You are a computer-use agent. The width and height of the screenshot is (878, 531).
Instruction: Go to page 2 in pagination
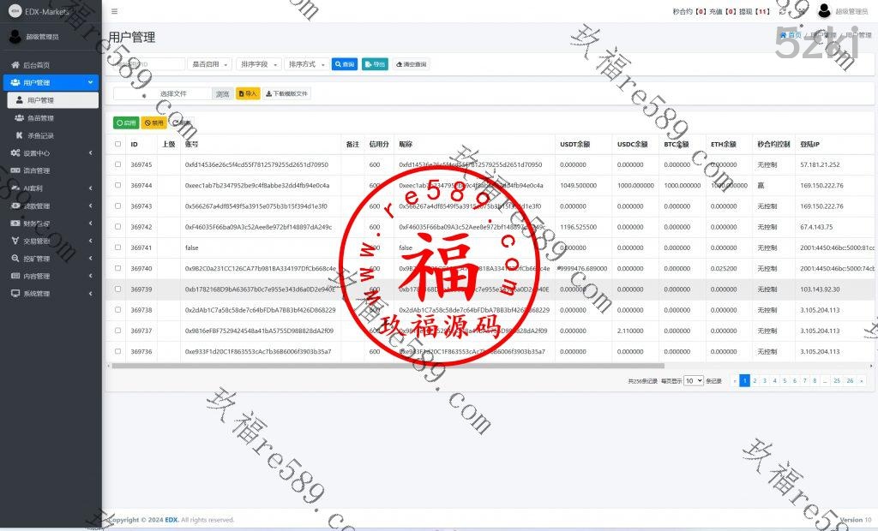click(755, 380)
